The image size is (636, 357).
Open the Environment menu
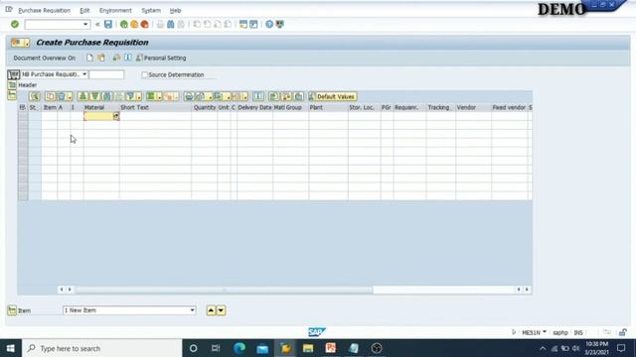(115, 11)
